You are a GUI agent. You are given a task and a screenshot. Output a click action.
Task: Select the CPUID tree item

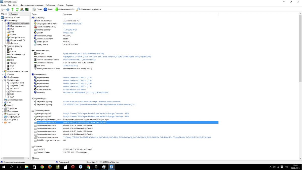click(x=13, y=51)
